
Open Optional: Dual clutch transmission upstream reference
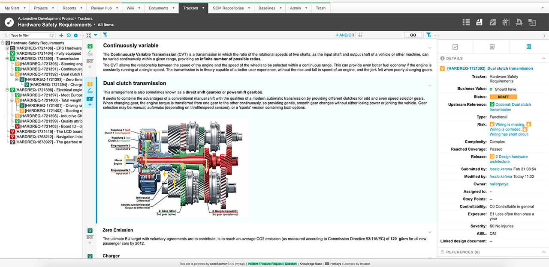pos(510,107)
